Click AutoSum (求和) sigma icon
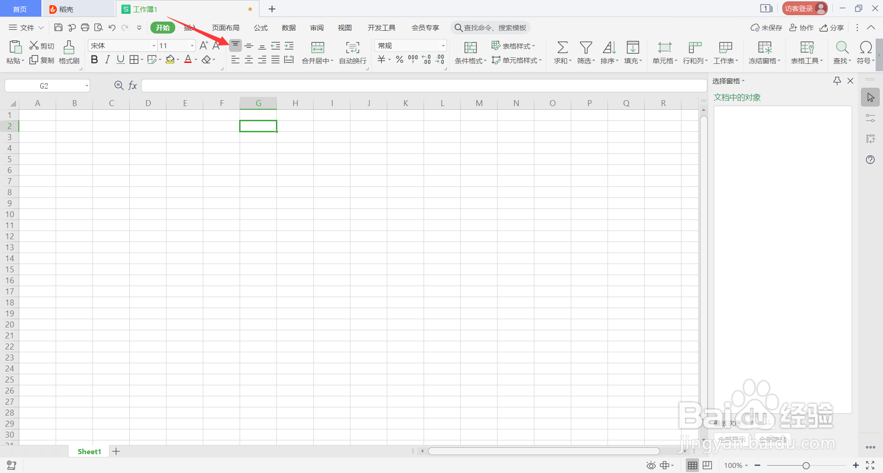Viewport: 883px width, 473px height. coord(562,47)
